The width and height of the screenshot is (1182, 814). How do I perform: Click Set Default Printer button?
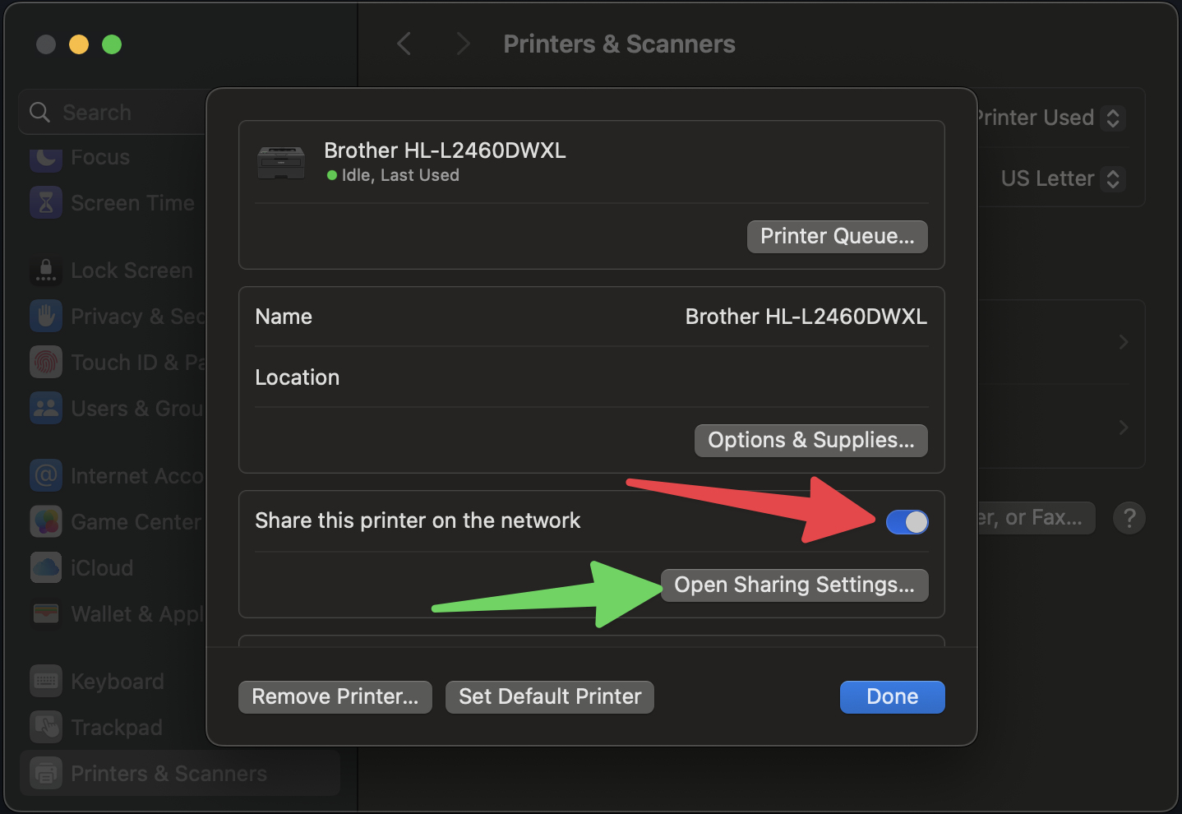(550, 697)
